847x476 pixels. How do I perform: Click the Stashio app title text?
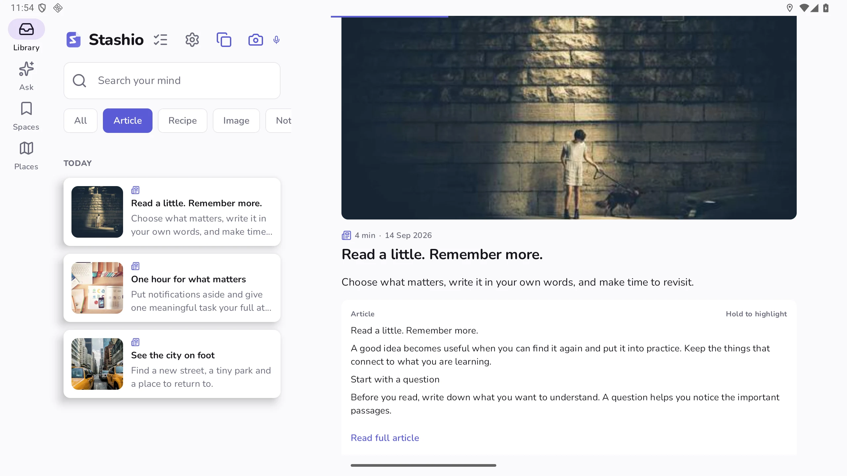[116, 40]
